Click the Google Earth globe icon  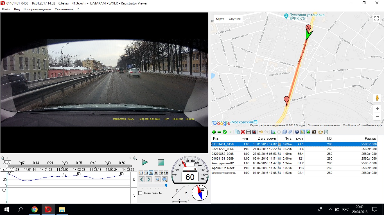(297, 132)
